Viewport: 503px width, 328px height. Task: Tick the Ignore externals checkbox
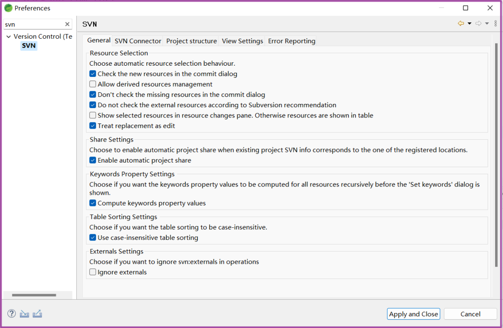pyautogui.click(x=93, y=272)
